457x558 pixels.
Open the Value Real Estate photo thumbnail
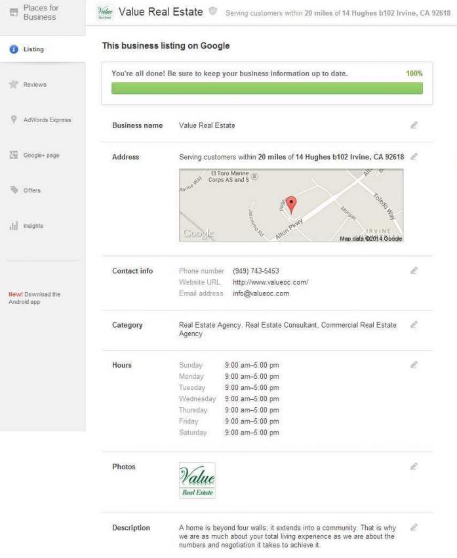pos(197,480)
